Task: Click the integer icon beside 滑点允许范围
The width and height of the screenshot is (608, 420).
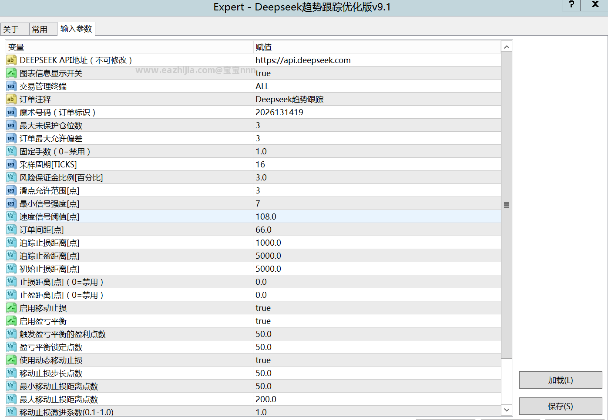Action: [x=11, y=190]
